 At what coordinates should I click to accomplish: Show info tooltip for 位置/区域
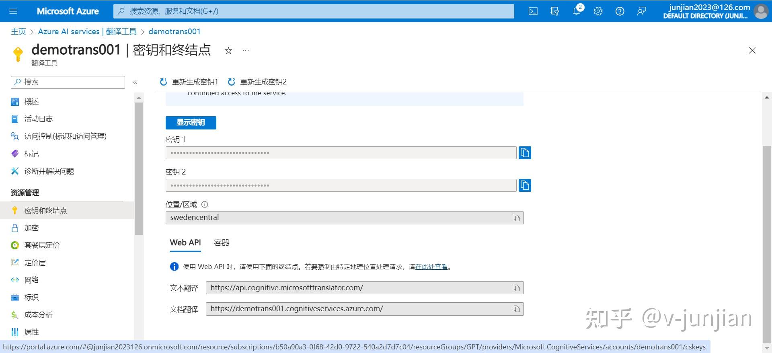click(x=205, y=205)
